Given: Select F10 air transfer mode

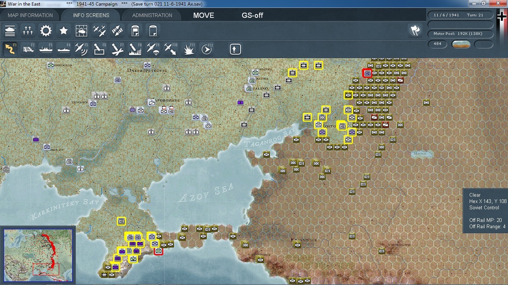Looking at the screenshot, I should click(x=171, y=49).
